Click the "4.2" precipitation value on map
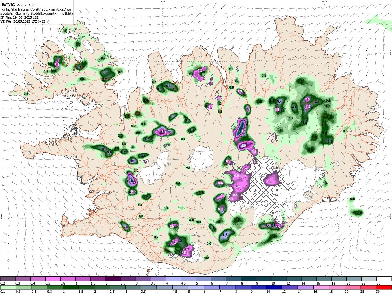Screen dimensions: 392x294 point(212,228)
